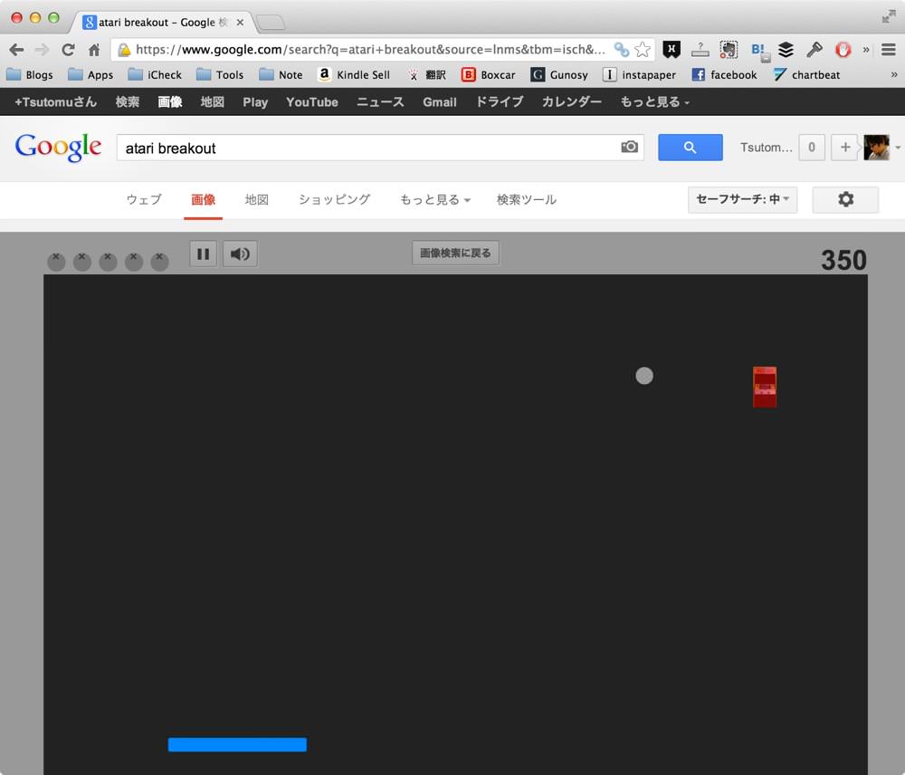Open the Apps bookmark folder
Screen dimensions: 905x775
[x=90, y=74]
